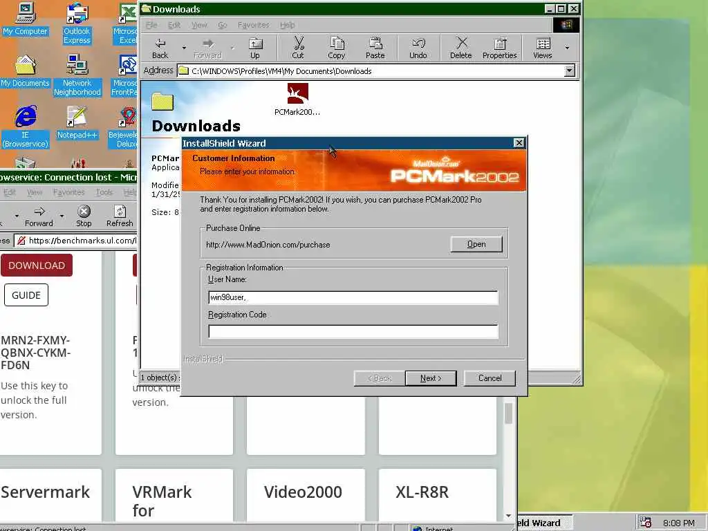Click Registration Code input field
Image resolution: width=708 pixels, height=531 pixels.
coord(353,331)
